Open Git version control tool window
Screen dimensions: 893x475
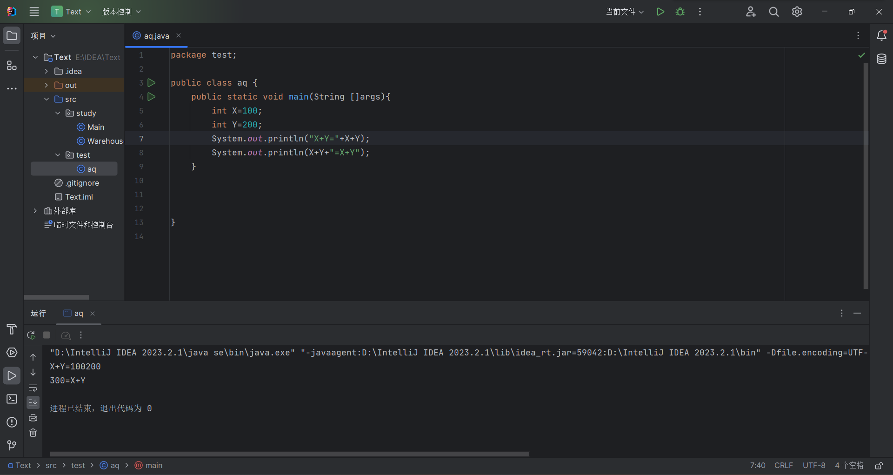(x=12, y=446)
